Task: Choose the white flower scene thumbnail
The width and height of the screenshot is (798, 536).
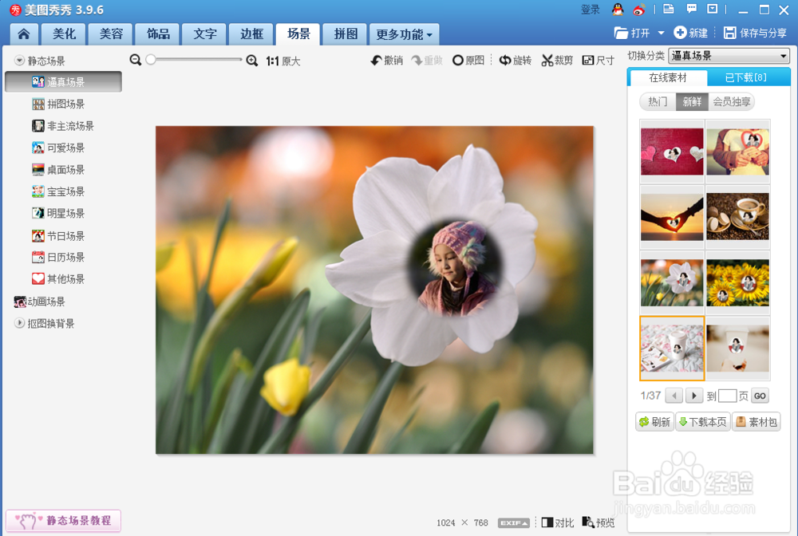Action: [672, 282]
